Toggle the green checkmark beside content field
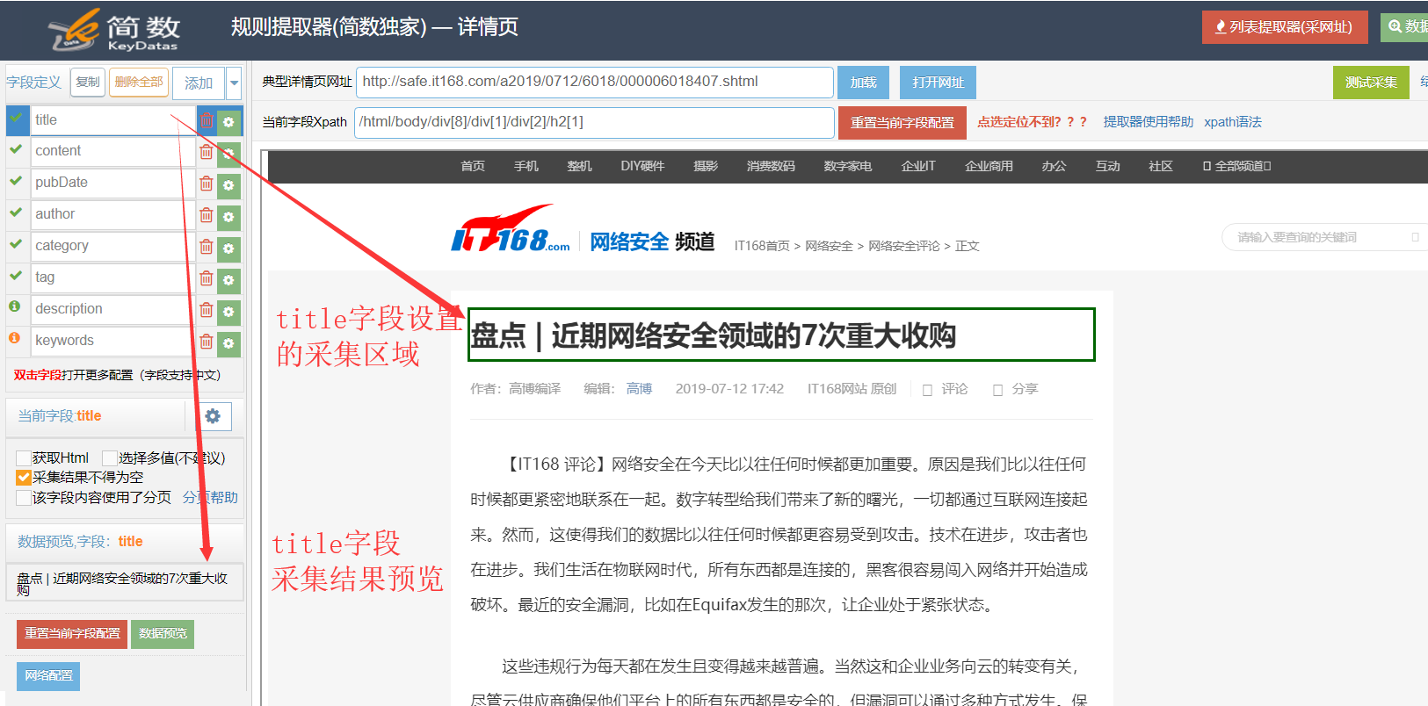Screen dimensions: 1428x706 pyautogui.click(x=16, y=149)
